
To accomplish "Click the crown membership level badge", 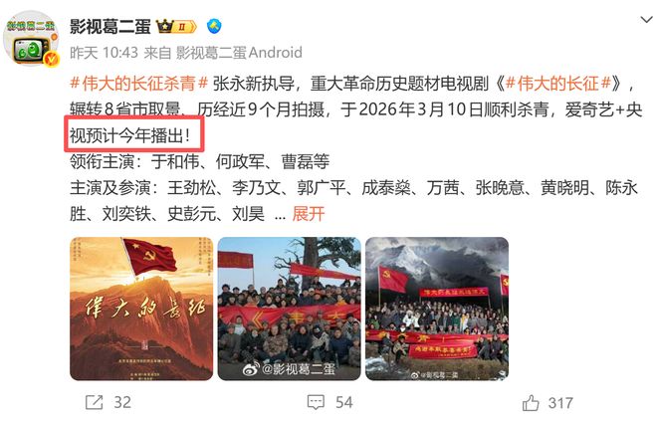I will 176,27.
